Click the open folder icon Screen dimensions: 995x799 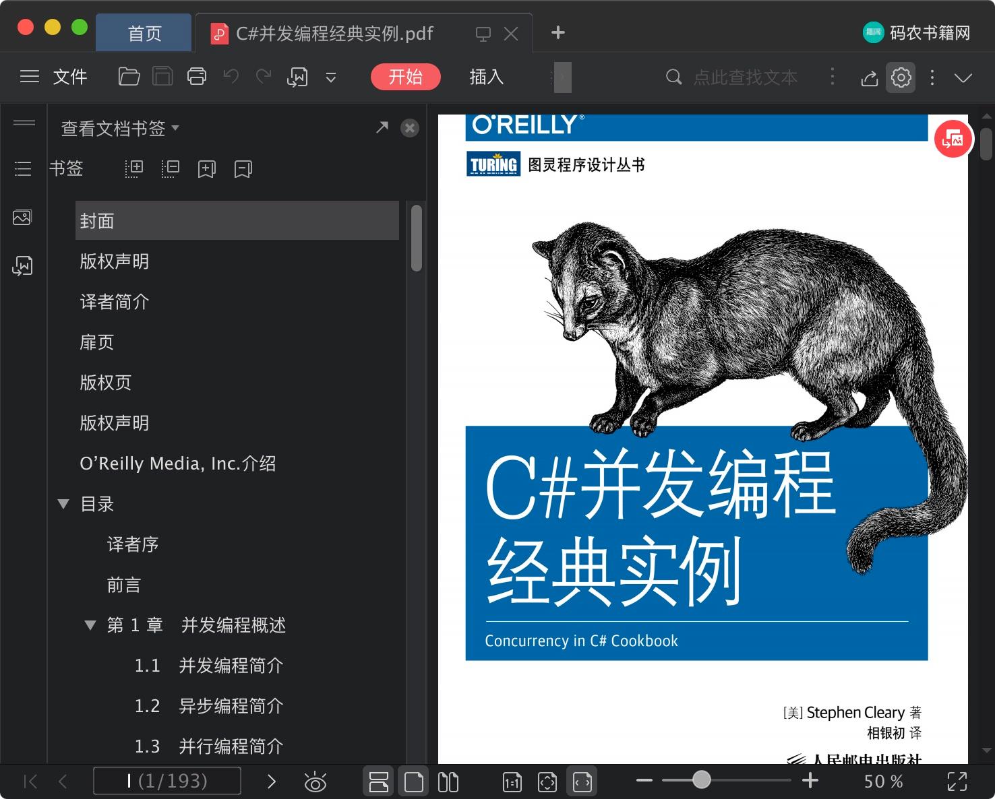[x=129, y=77]
